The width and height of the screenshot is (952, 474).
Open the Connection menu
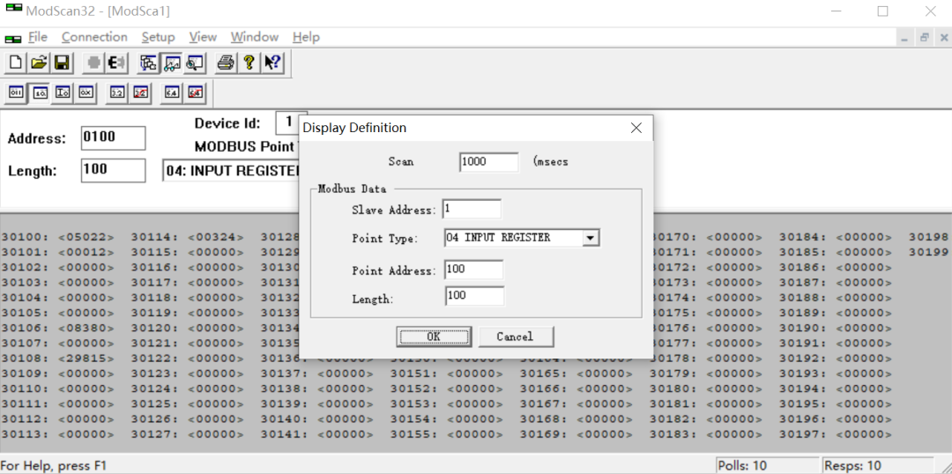(94, 37)
